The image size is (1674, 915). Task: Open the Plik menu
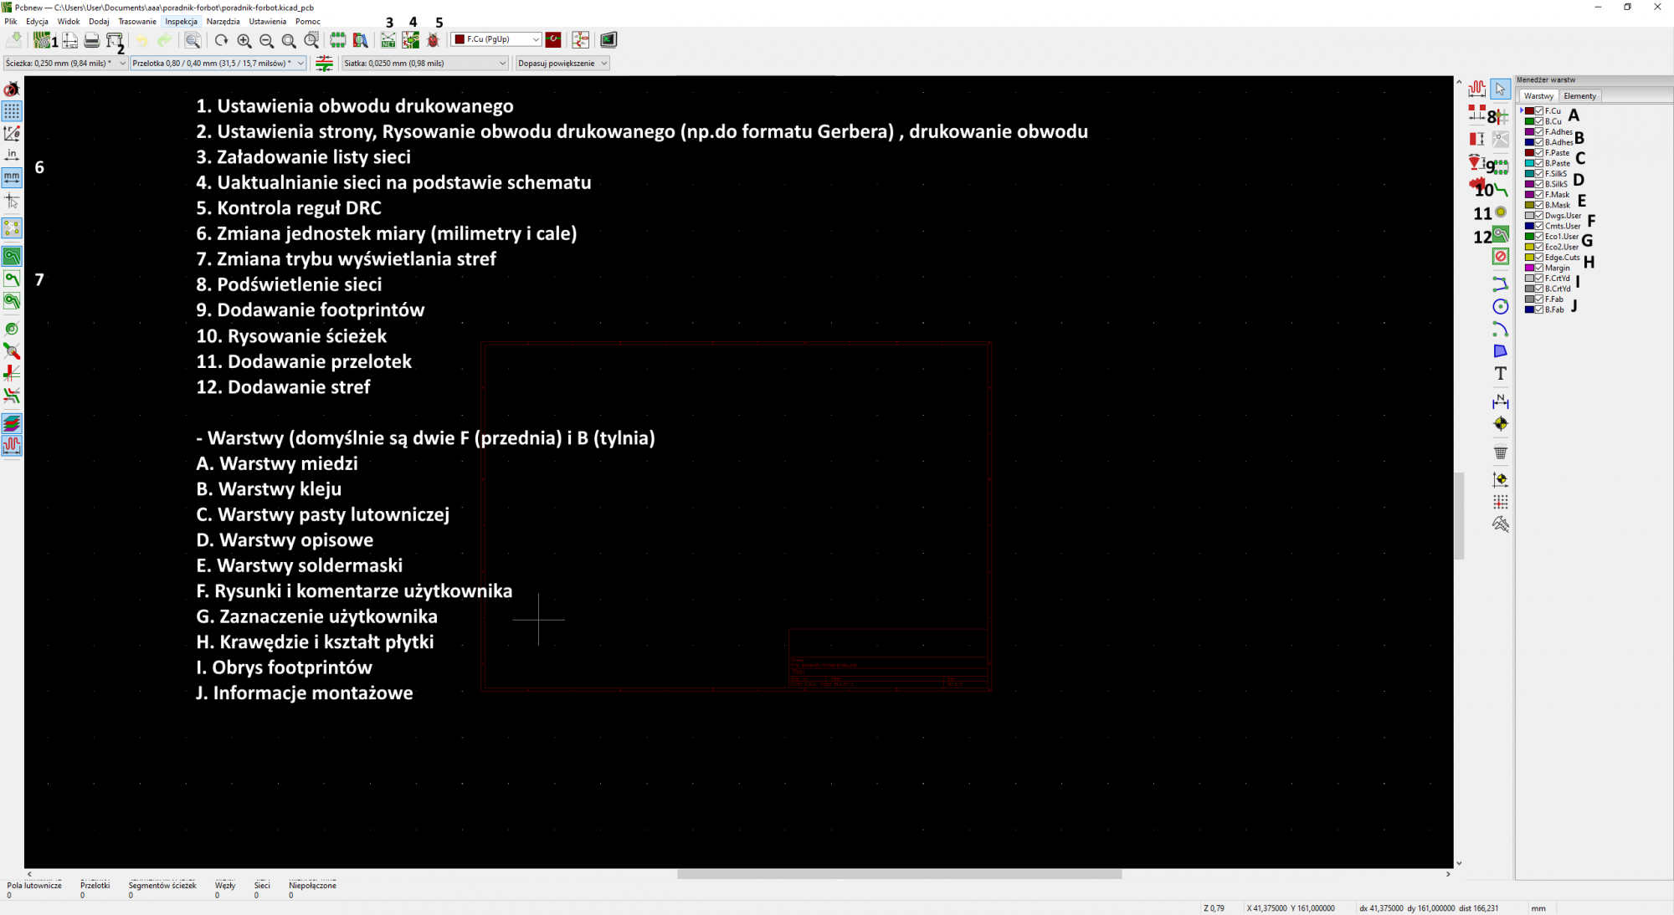tap(11, 22)
